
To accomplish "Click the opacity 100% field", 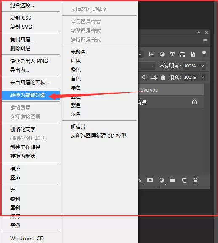I will (191, 66).
